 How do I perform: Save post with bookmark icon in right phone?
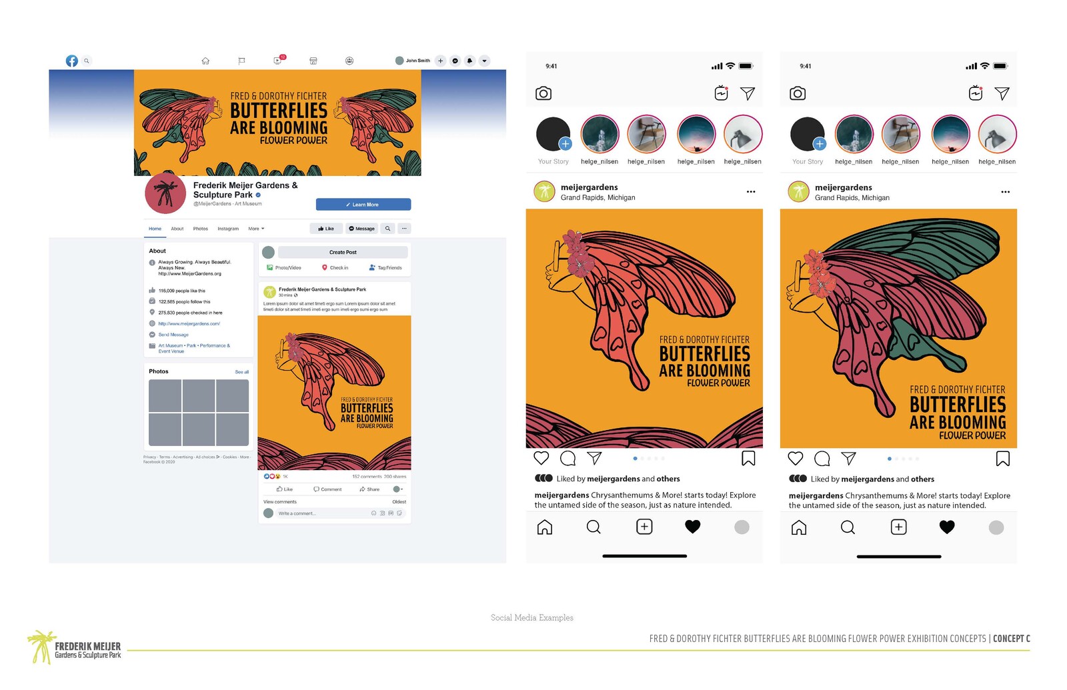(1002, 458)
